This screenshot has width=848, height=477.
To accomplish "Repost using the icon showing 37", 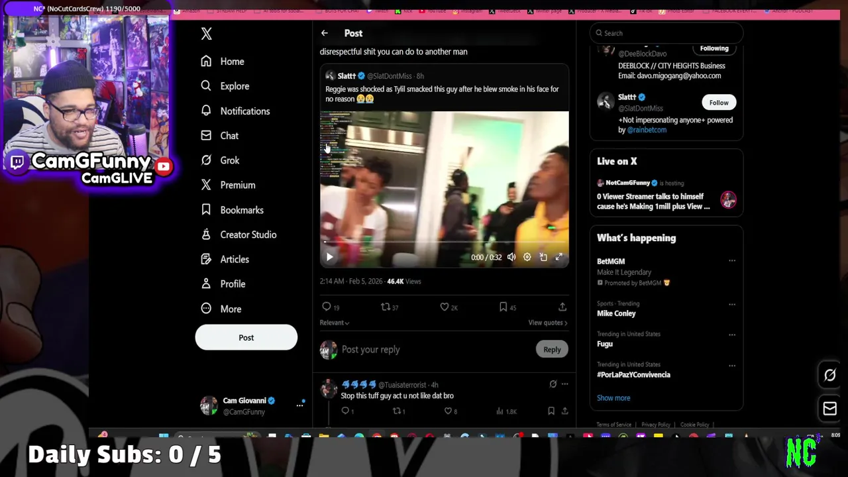I will click(385, 307).
